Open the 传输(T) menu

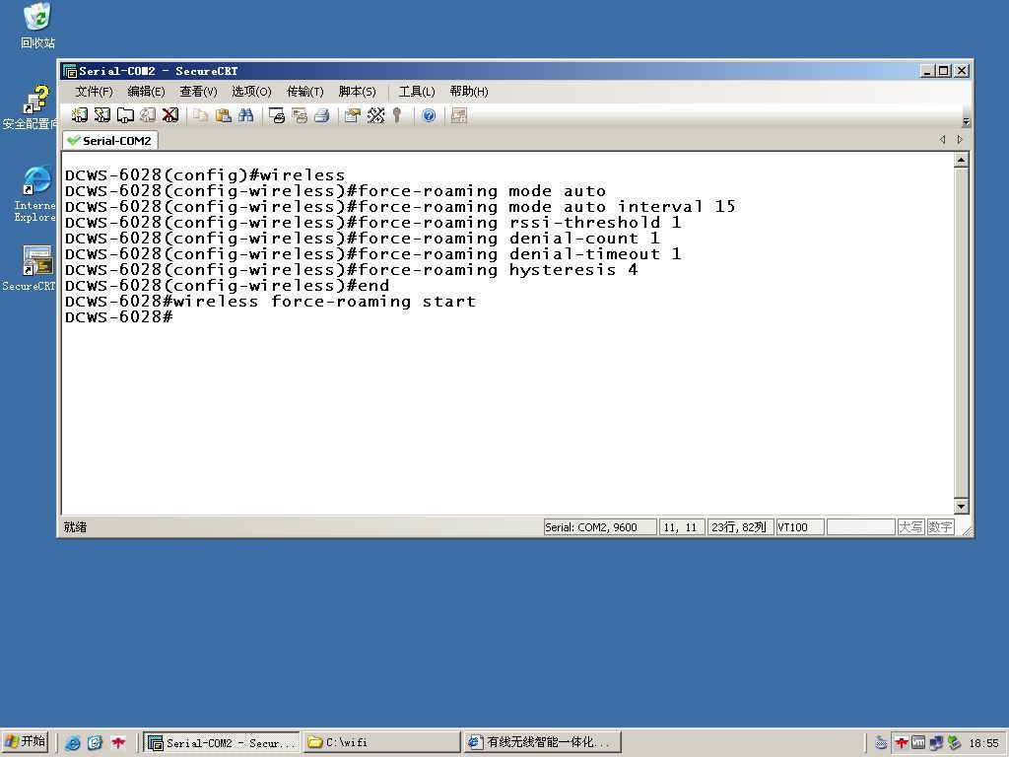[305, 92]
